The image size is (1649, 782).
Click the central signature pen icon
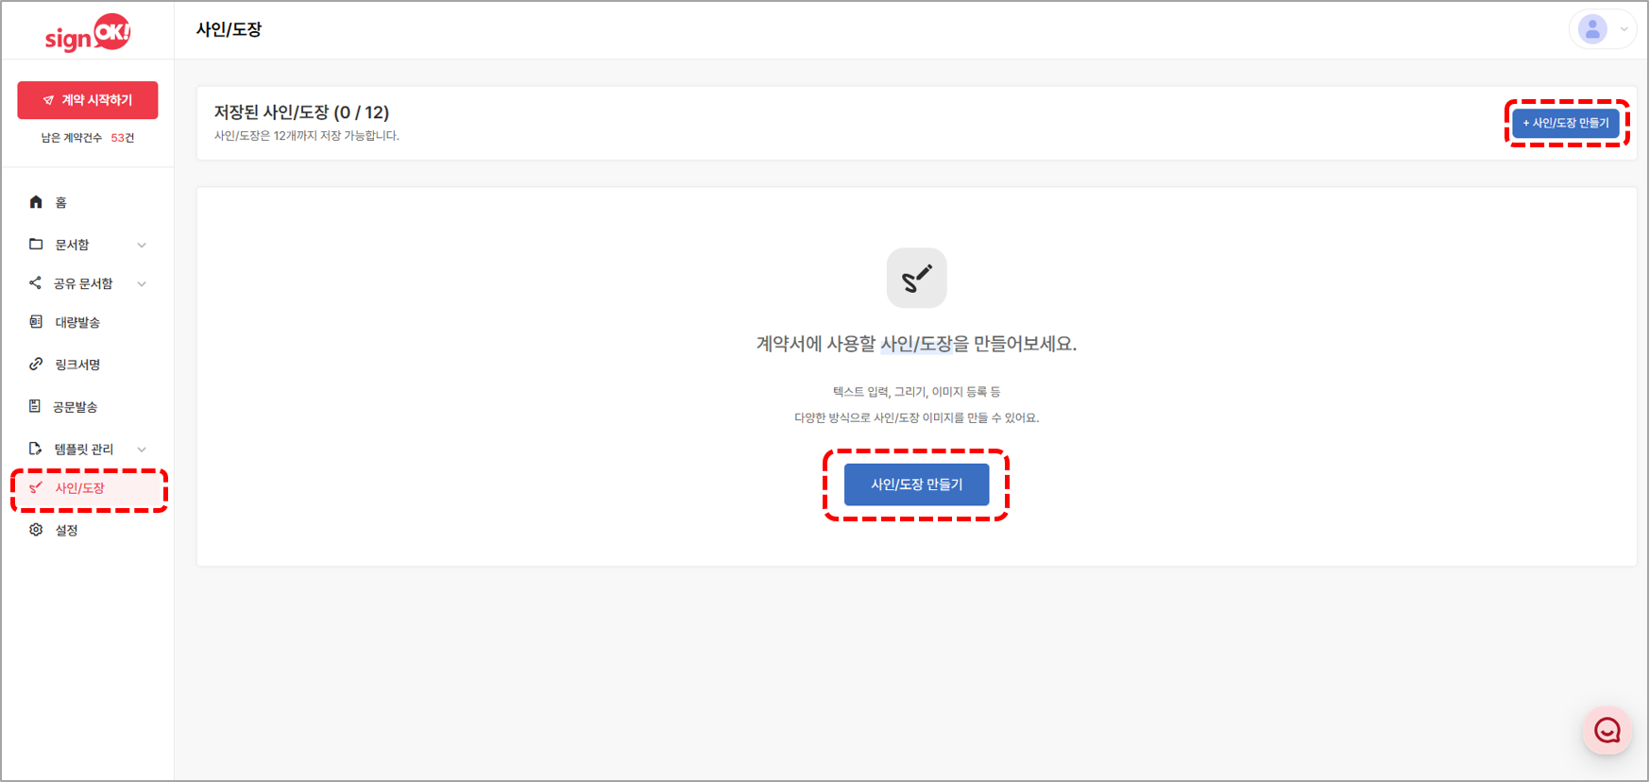(x=916, y=278)
